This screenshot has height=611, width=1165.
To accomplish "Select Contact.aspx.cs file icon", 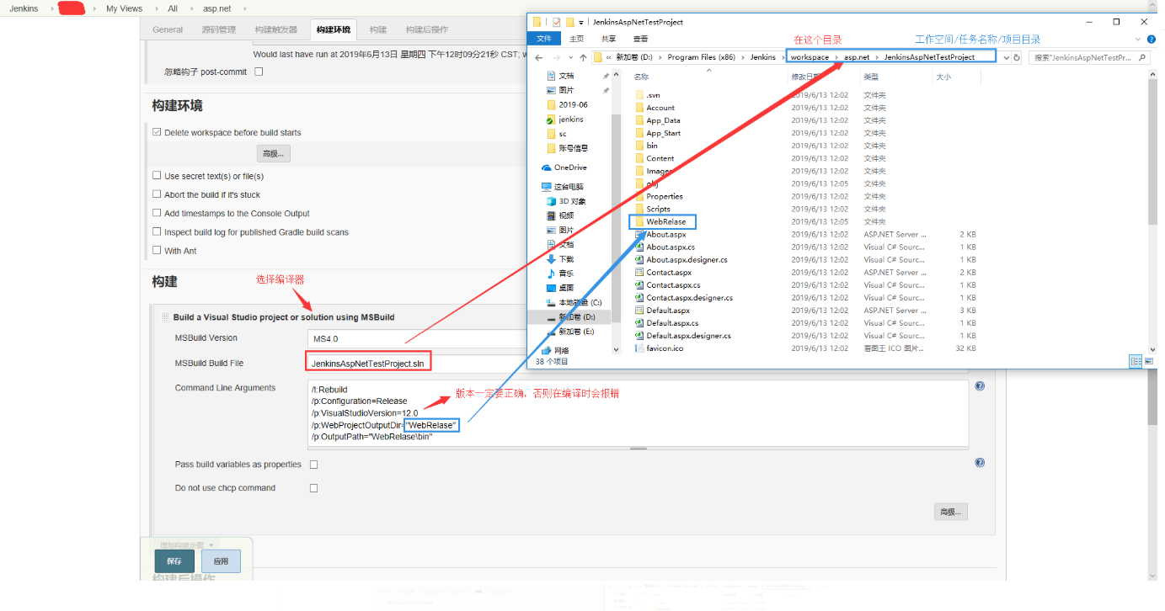I will pyautogui.click(x=639, y=284).
